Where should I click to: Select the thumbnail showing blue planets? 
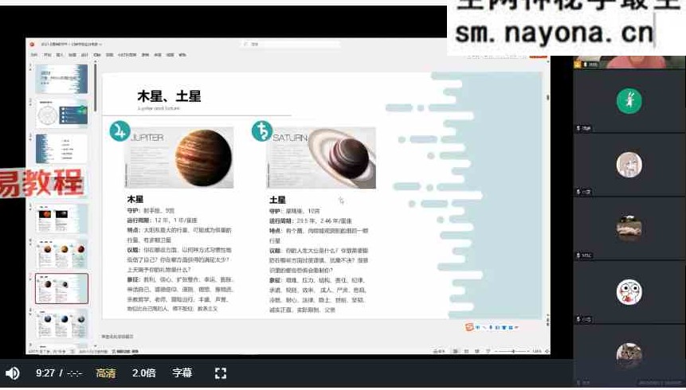pos(61,324)
